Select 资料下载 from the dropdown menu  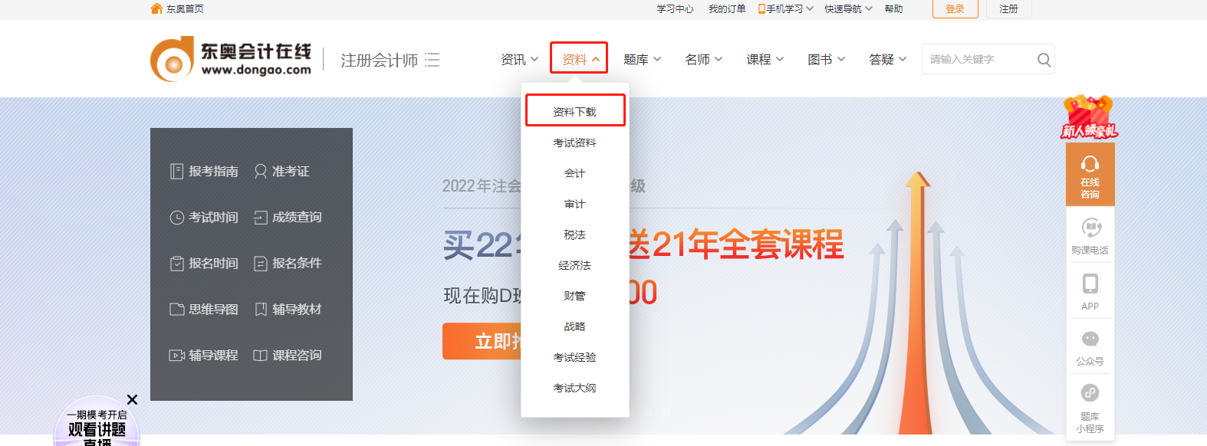pyautogui.click(x=574, y=112)
